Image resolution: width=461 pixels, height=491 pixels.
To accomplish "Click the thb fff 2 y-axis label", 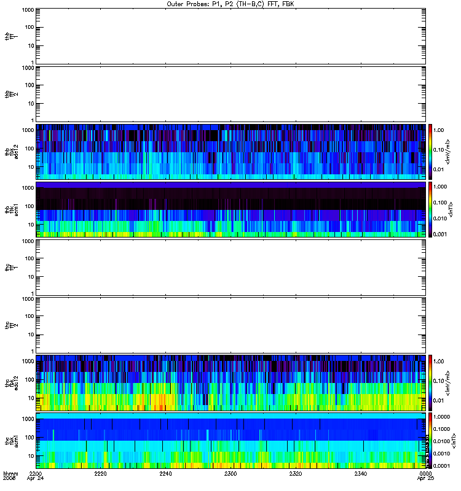I will coord(11,95).
